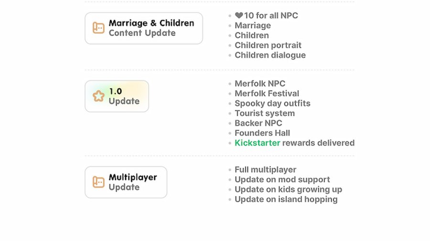
Task: Click Update on kids growing up
Action: point(288,190)
